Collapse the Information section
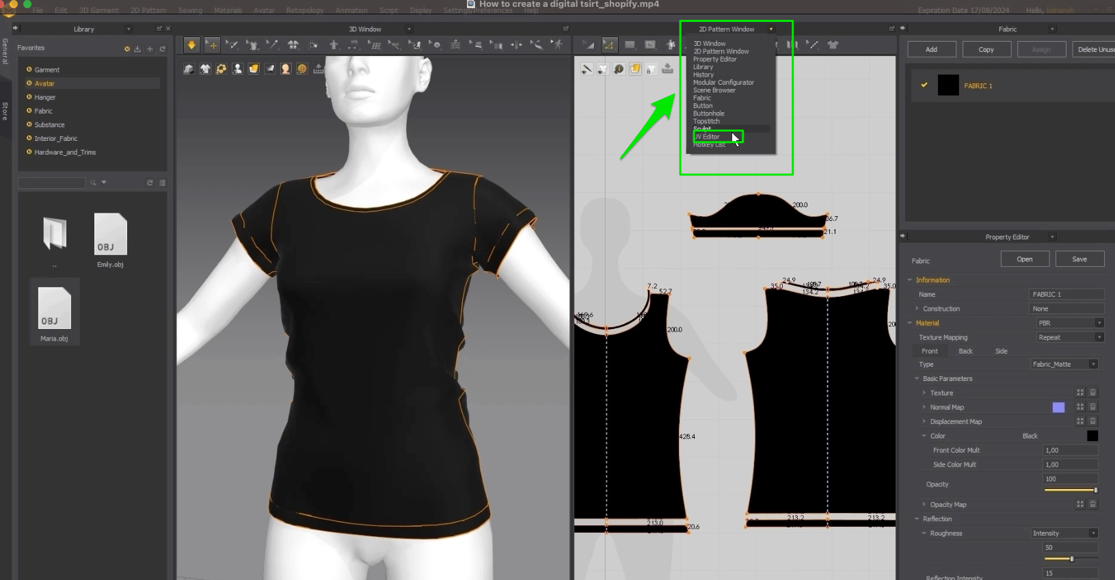1115x580 pixels. tap(910, 280)
